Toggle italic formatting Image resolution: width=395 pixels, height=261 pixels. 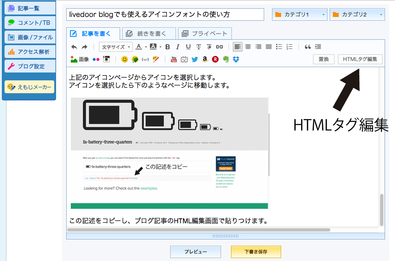coord(178,47)
